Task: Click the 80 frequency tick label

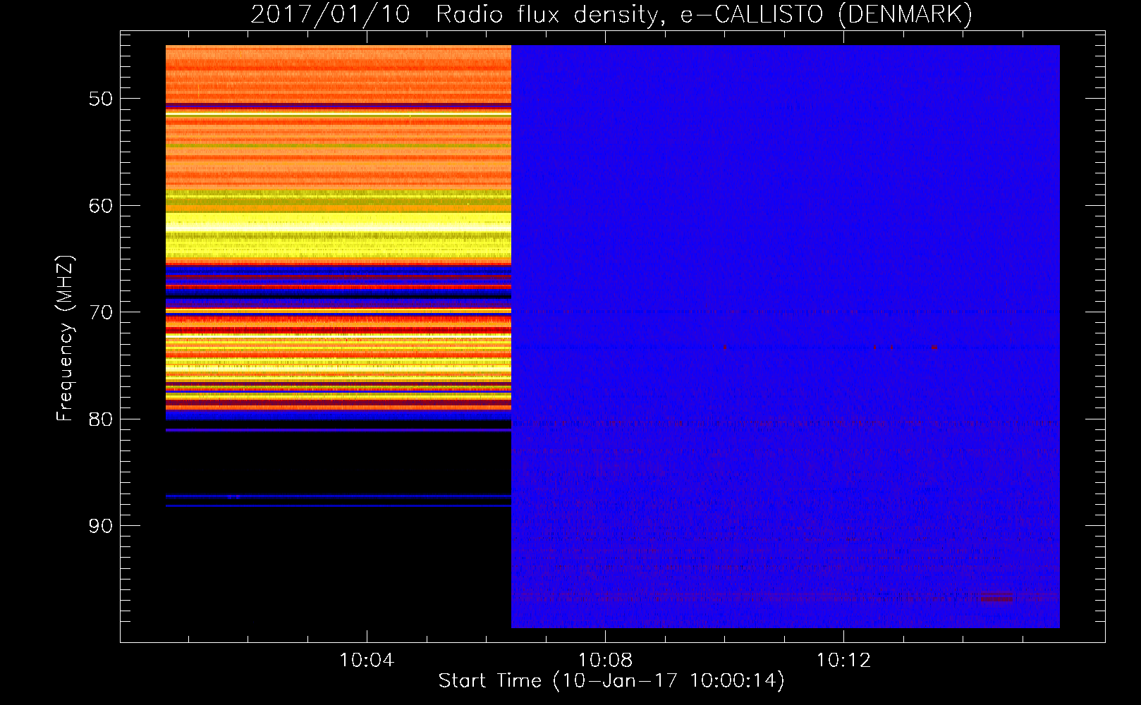Action: point(101,419)
